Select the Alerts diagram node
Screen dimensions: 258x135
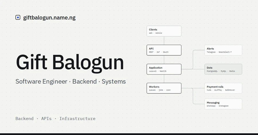click(223, 50)
